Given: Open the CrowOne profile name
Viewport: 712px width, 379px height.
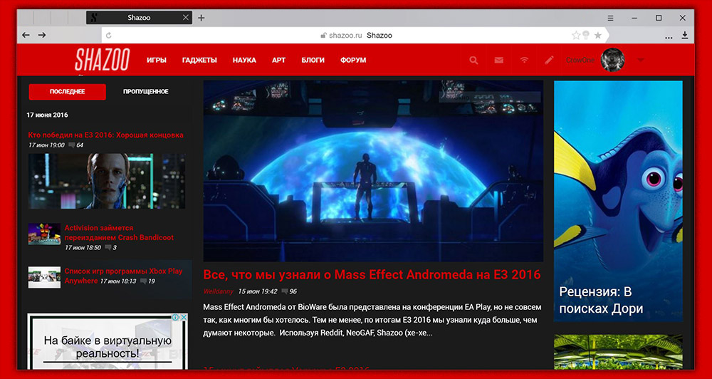Looking at the screenshot, I should 580,60.
